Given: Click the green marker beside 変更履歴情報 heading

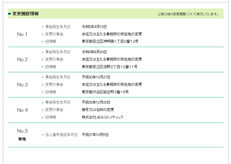Looking at the screenshot, I should click(x=10, y=14).
